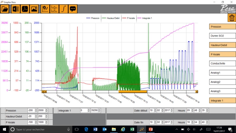Click the orange trash can icon

pos(232,18)
